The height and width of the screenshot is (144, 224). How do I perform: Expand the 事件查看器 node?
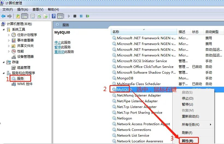coord(9,40)
